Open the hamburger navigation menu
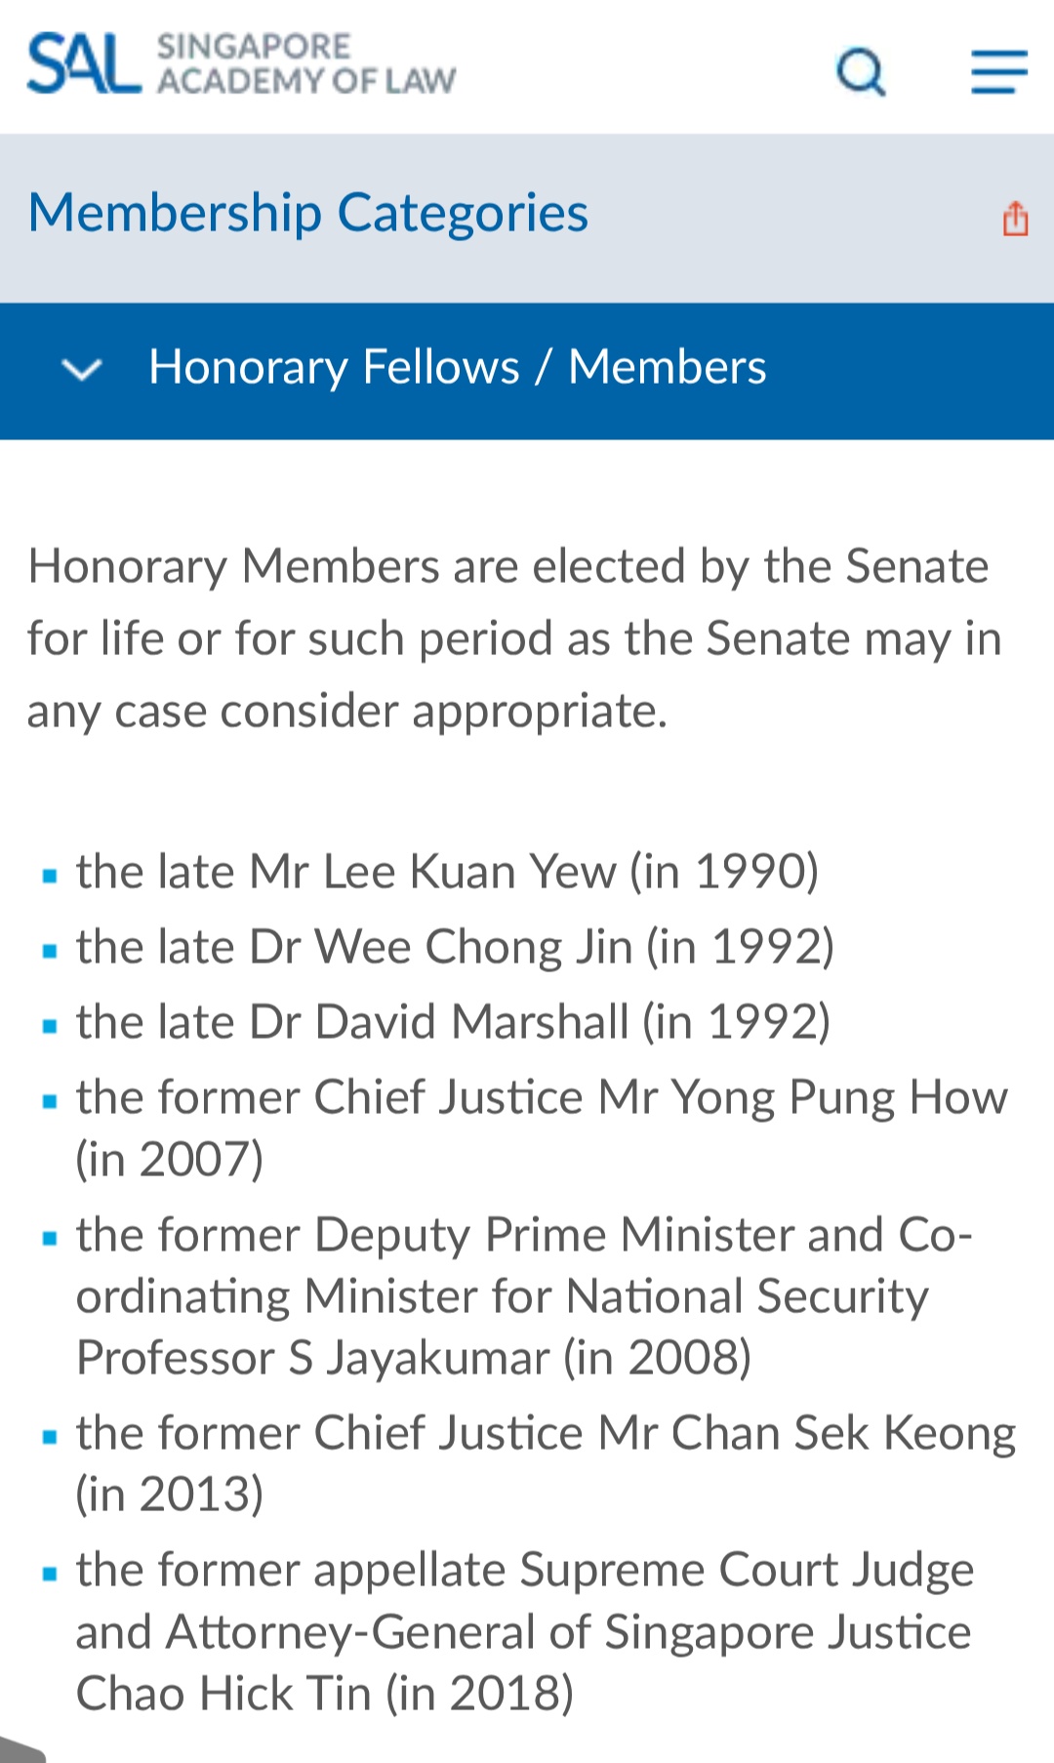This screenshot has height=1763, width=1054. click(x=998, y=71)
